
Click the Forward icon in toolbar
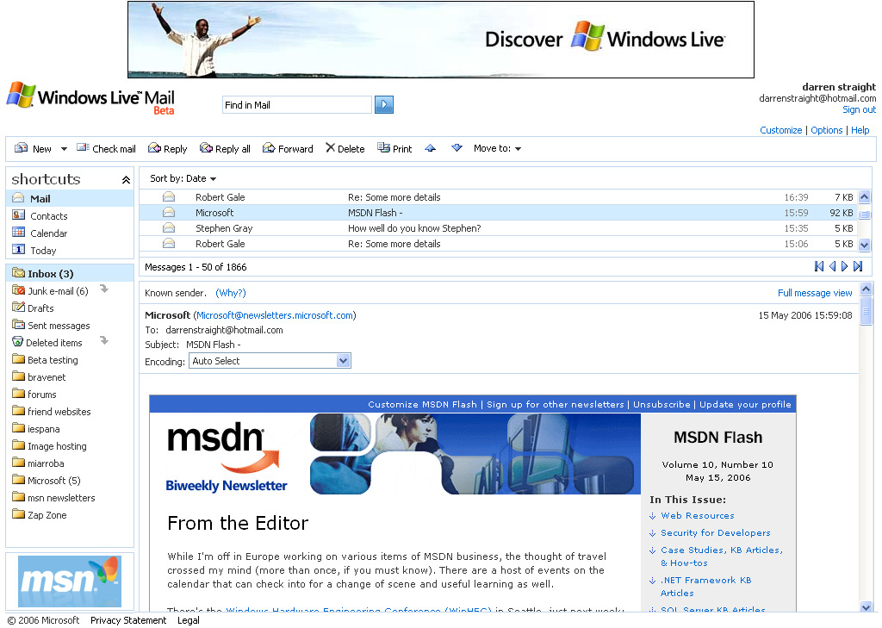click(x=269, y=148)
